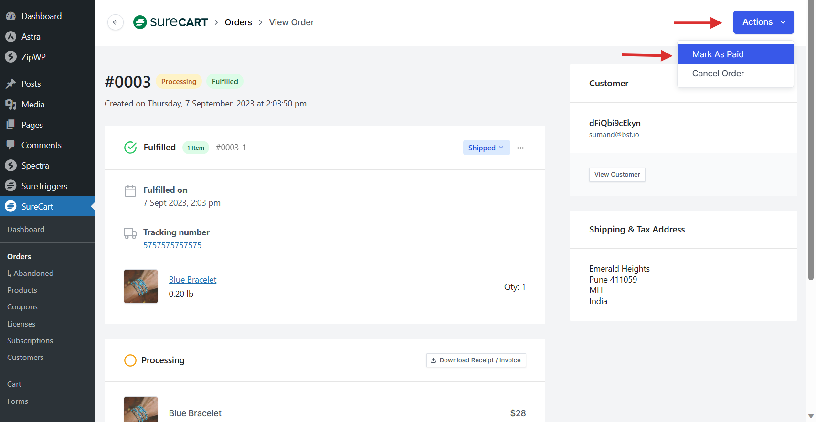Viewport: 816px width, 422px height.
Task: Click the View Customer button
Action: [617, 175]
